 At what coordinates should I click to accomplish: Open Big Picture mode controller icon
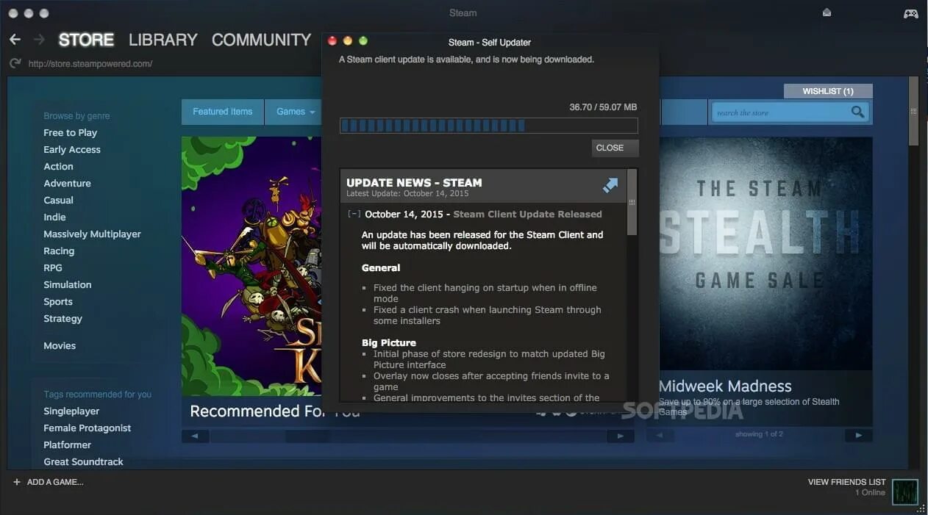point(910,13)
